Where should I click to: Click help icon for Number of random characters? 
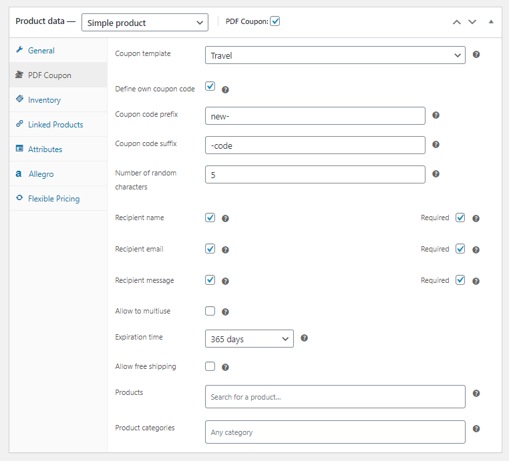(x=436, y=174)
